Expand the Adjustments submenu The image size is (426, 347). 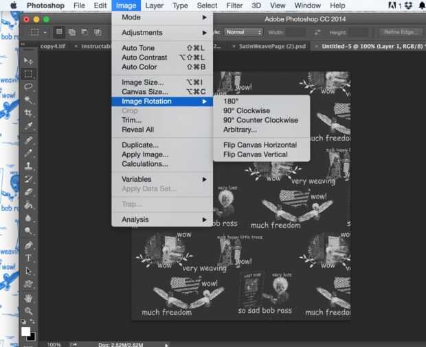click(x=162, y=33)
